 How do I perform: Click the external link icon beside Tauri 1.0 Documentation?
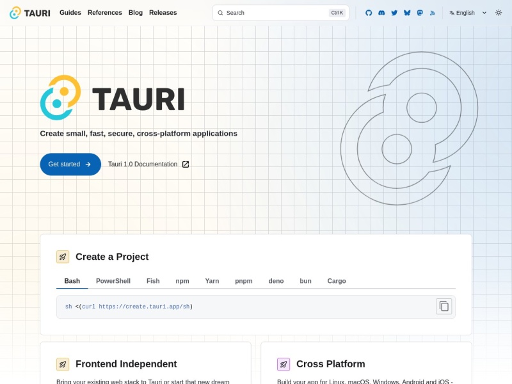186,164
